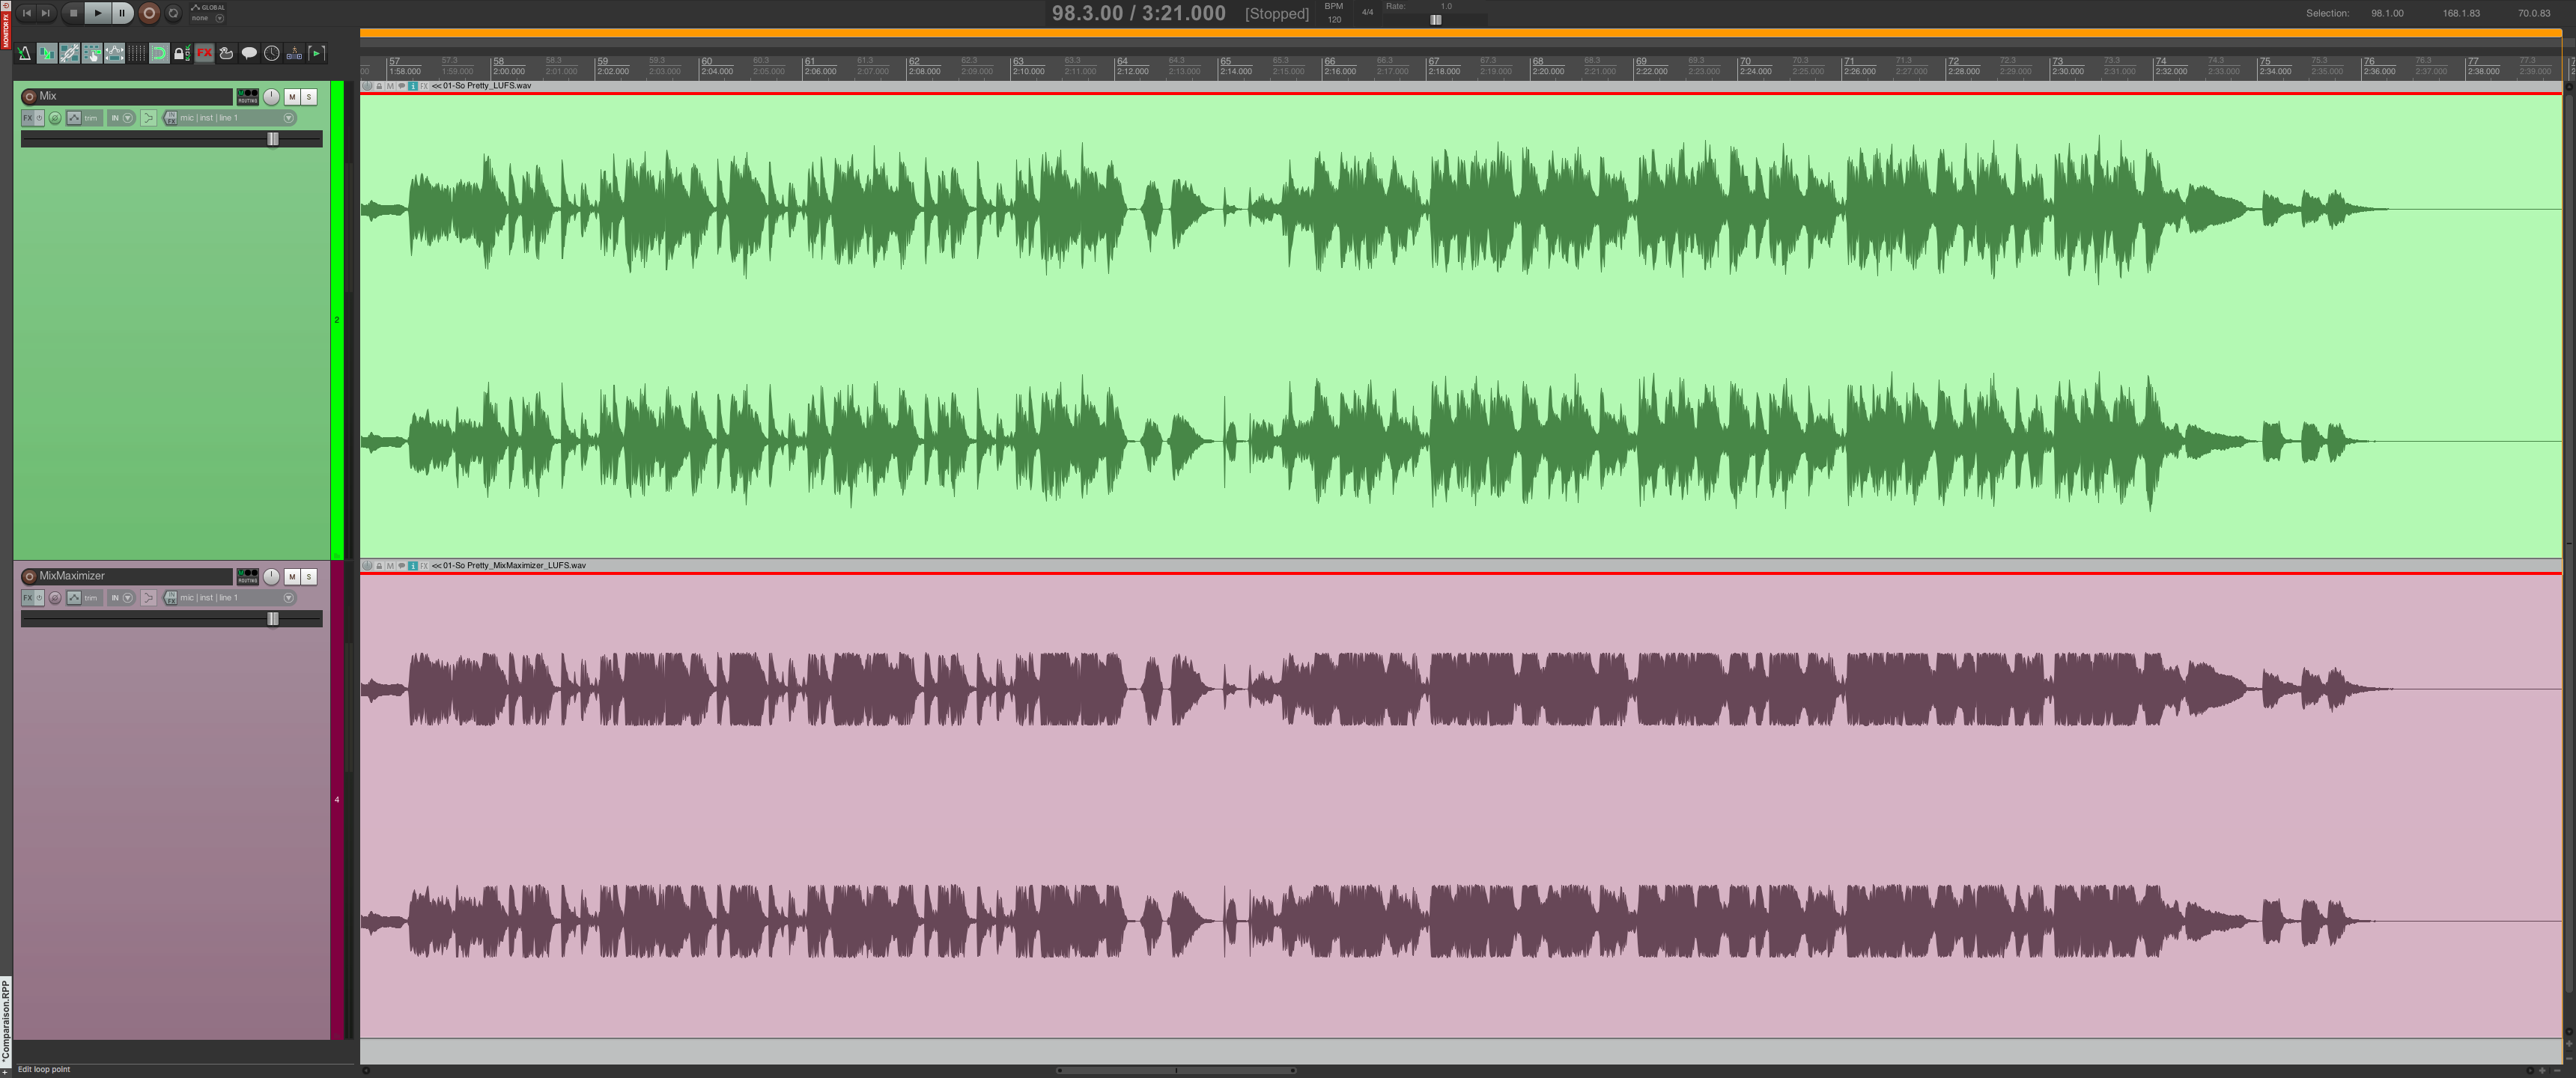Open the FX chain of the MixMaximizer track

click(26, 598)
